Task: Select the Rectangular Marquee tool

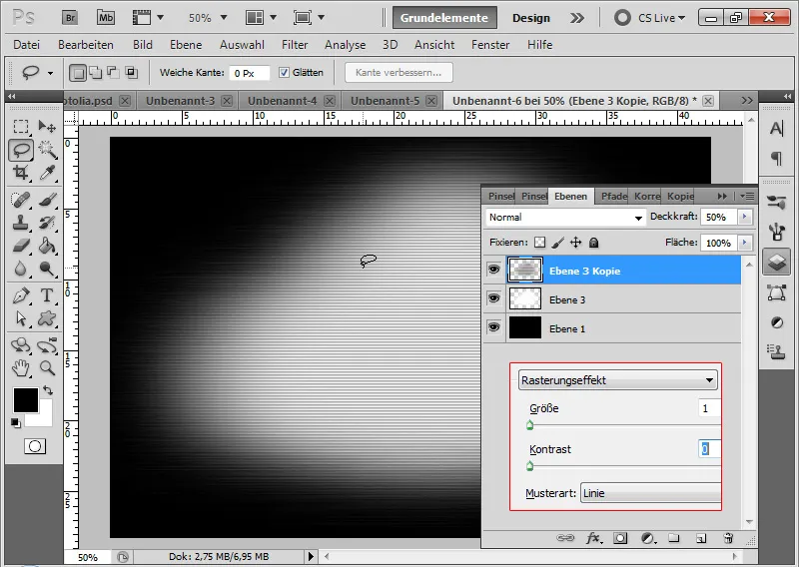Action: tap(21, 126)
